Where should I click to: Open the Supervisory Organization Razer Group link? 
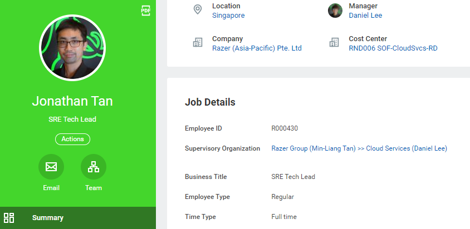pos(359,148)
